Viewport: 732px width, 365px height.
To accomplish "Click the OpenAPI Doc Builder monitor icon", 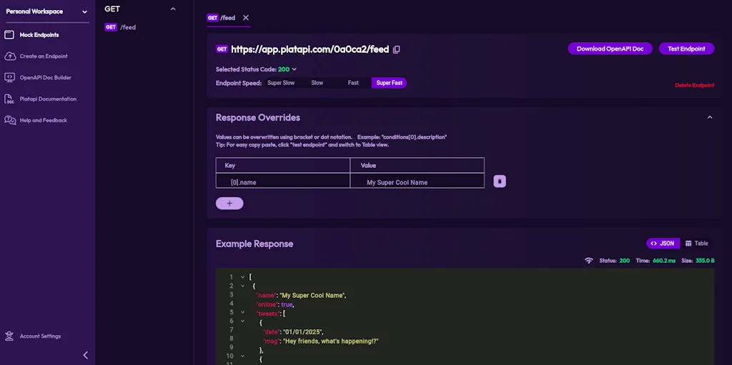I will click(10, 77).
